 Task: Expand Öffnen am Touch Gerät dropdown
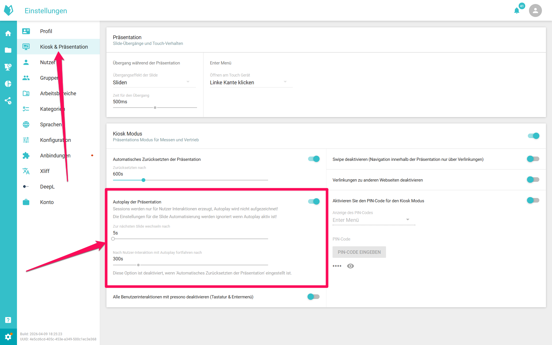tap(251, 83)
